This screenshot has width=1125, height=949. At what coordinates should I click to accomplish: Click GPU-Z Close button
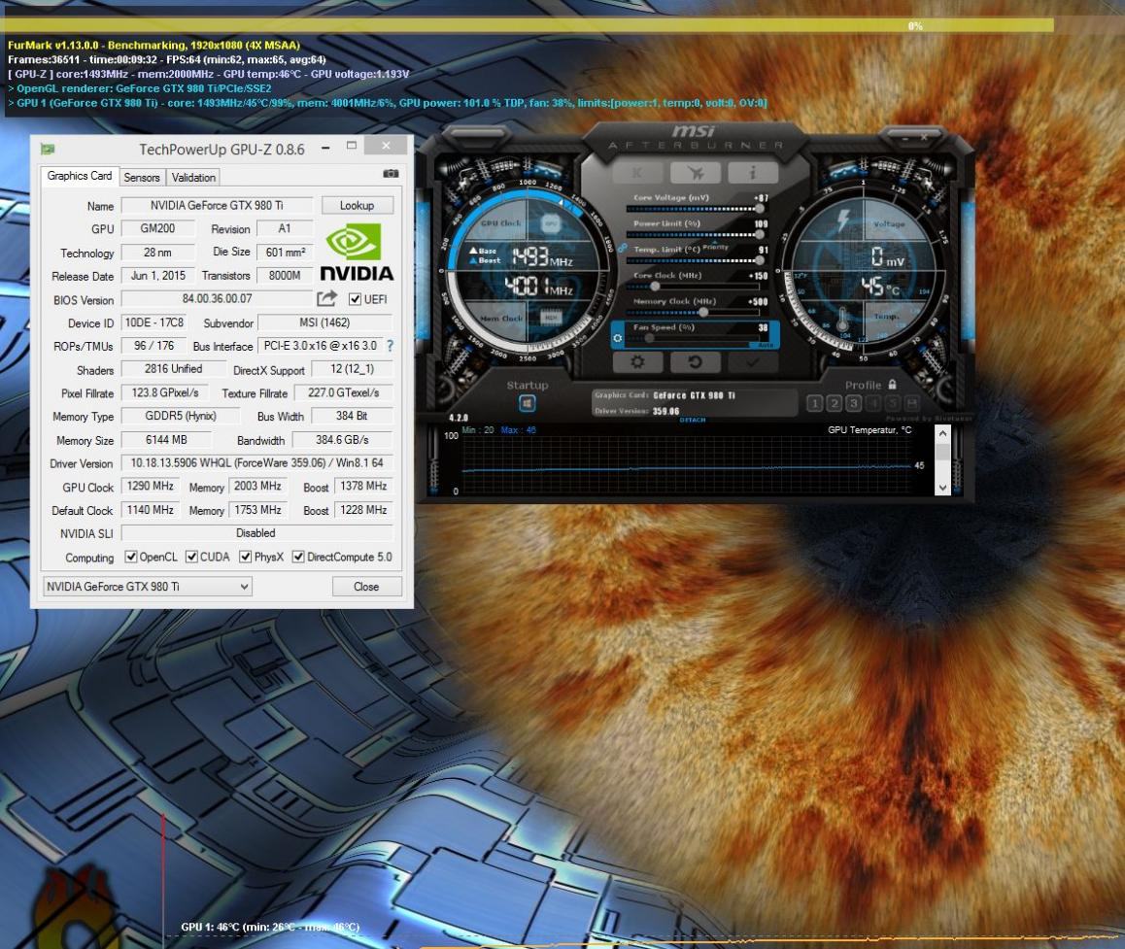click(x=366, y=587)
